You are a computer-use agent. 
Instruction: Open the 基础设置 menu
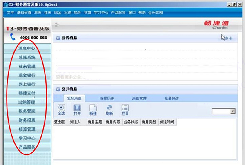[24, 13]
